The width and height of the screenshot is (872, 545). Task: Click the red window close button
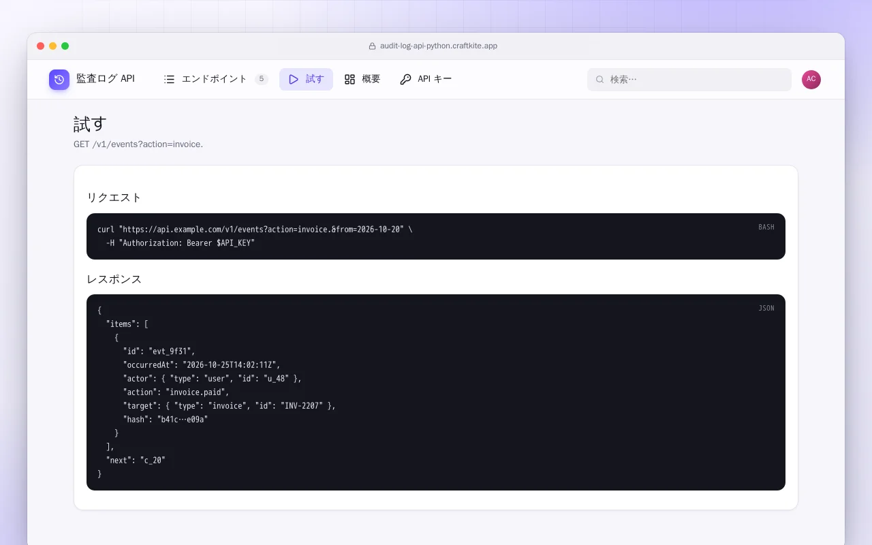(41, 46)
